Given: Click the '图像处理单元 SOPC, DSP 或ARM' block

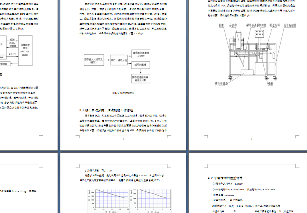Looking at the screenshot, I should point(25,50).
